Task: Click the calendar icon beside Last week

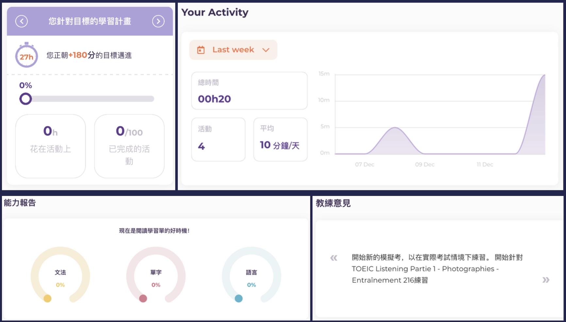Action: point(201,50)
